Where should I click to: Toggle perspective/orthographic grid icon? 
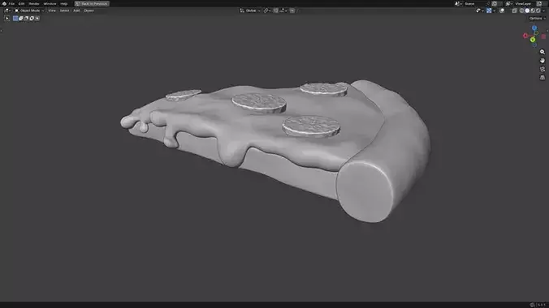click(543, 78)
